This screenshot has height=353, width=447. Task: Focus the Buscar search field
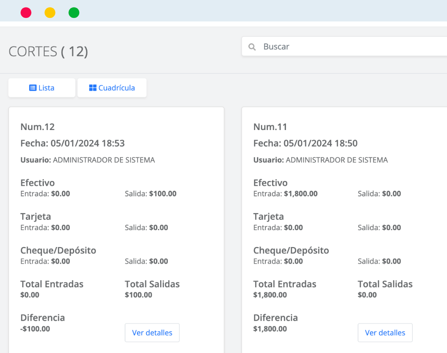click(x=345, y=46)
